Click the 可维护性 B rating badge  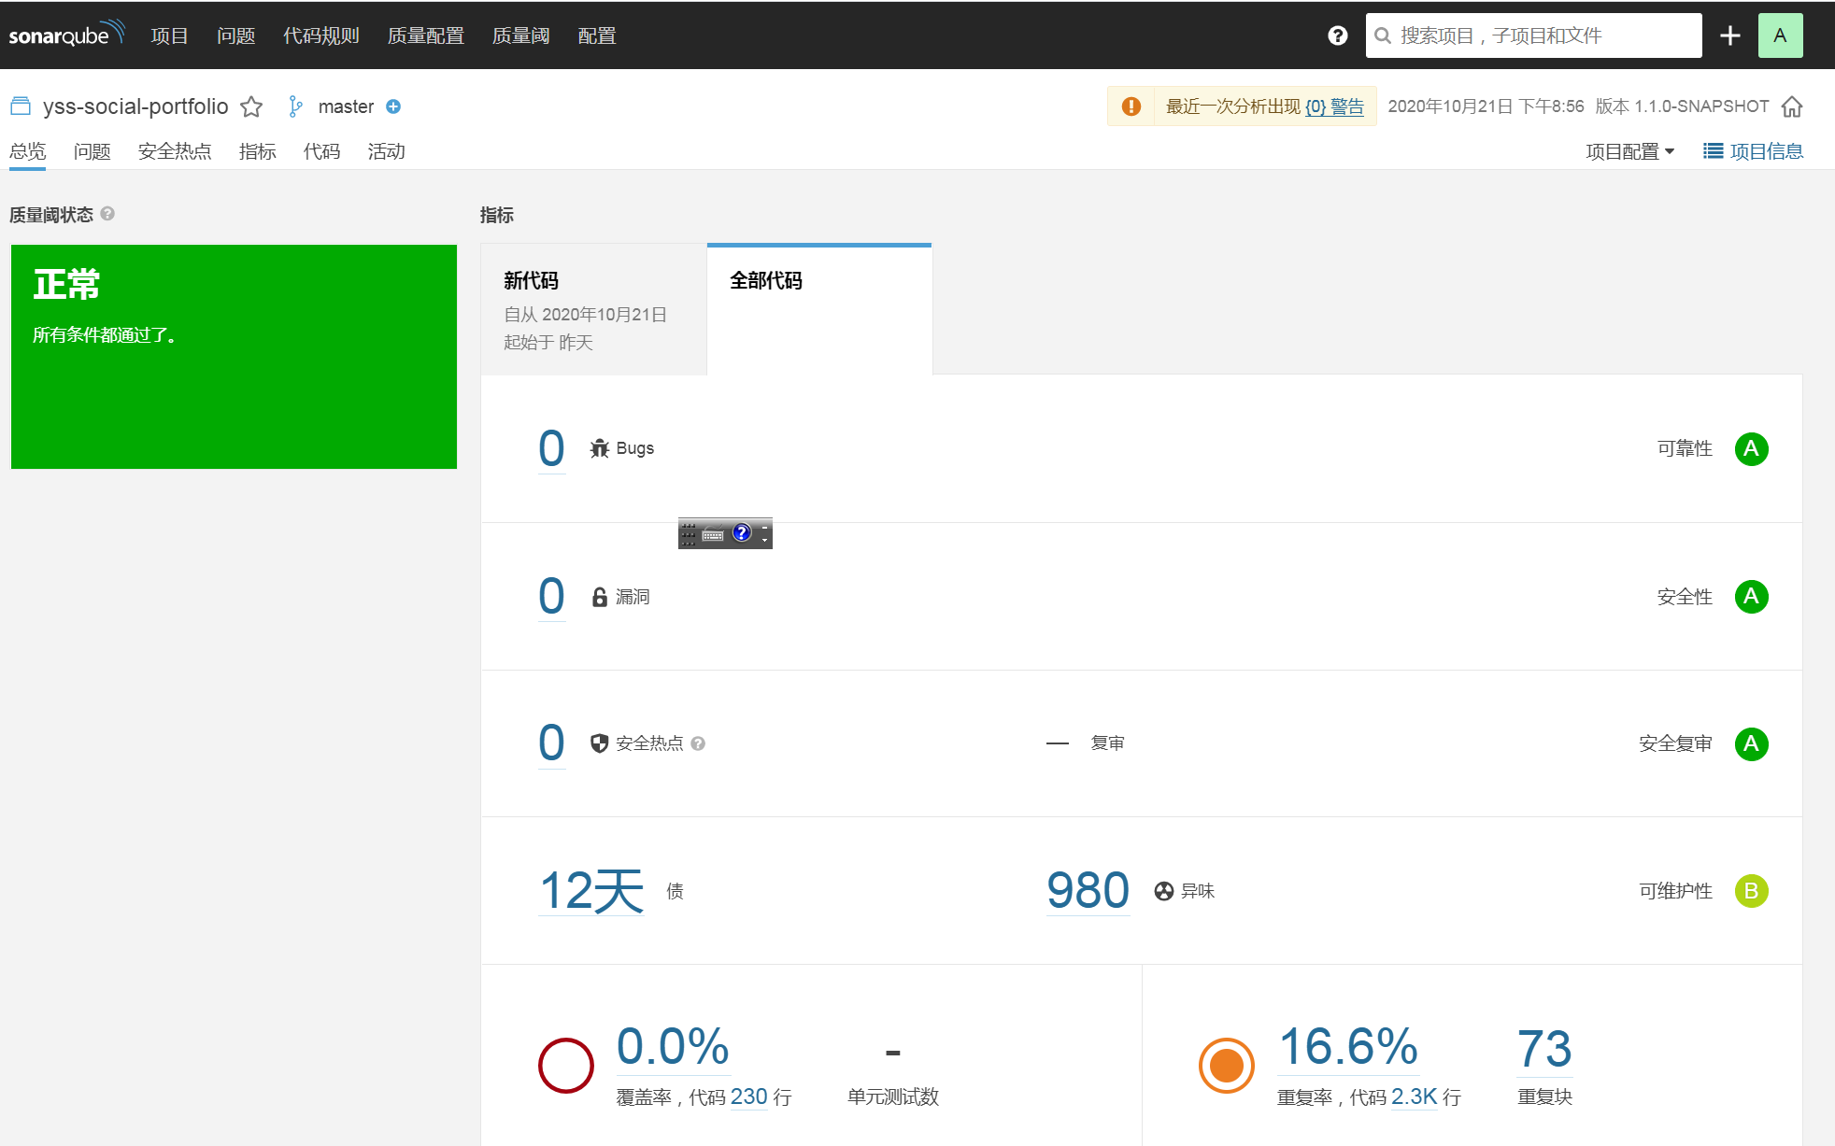1751,891
